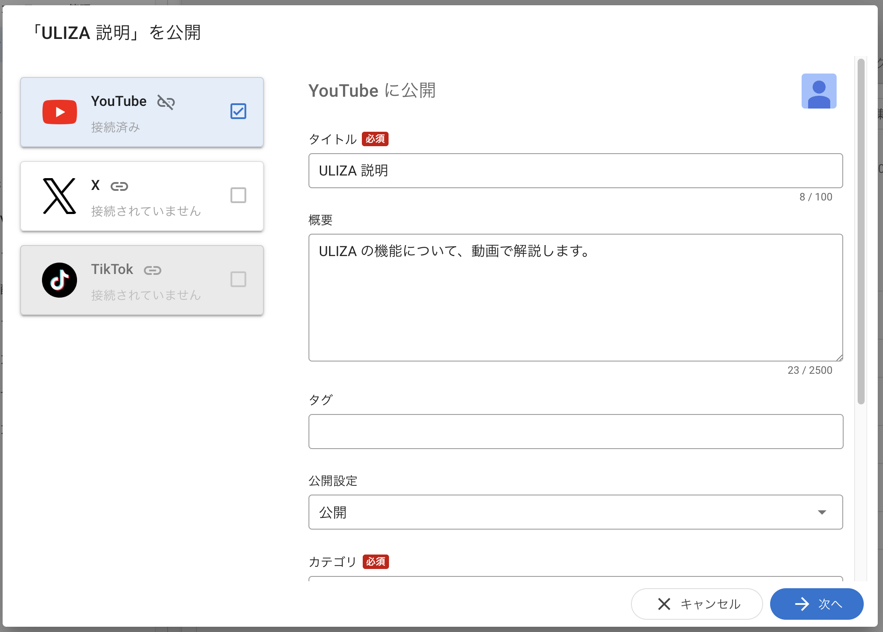
Task: Click the YouTube account avatar icon
Action: 819,91
